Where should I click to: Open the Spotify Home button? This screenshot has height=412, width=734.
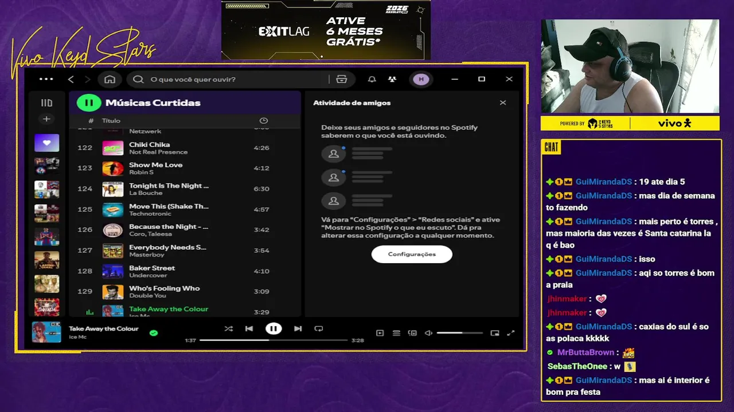(110, 79)
